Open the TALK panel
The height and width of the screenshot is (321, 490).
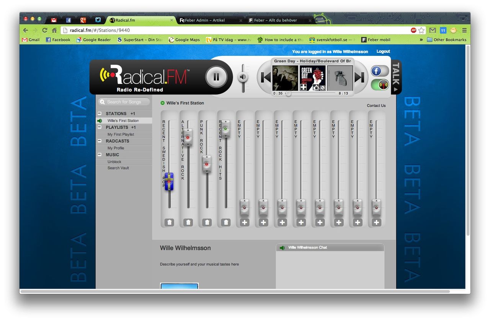coord(395,77)
